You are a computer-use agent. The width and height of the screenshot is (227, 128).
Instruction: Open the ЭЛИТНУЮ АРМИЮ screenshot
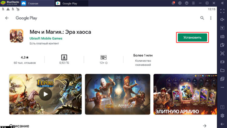click(x=185, y=94)
